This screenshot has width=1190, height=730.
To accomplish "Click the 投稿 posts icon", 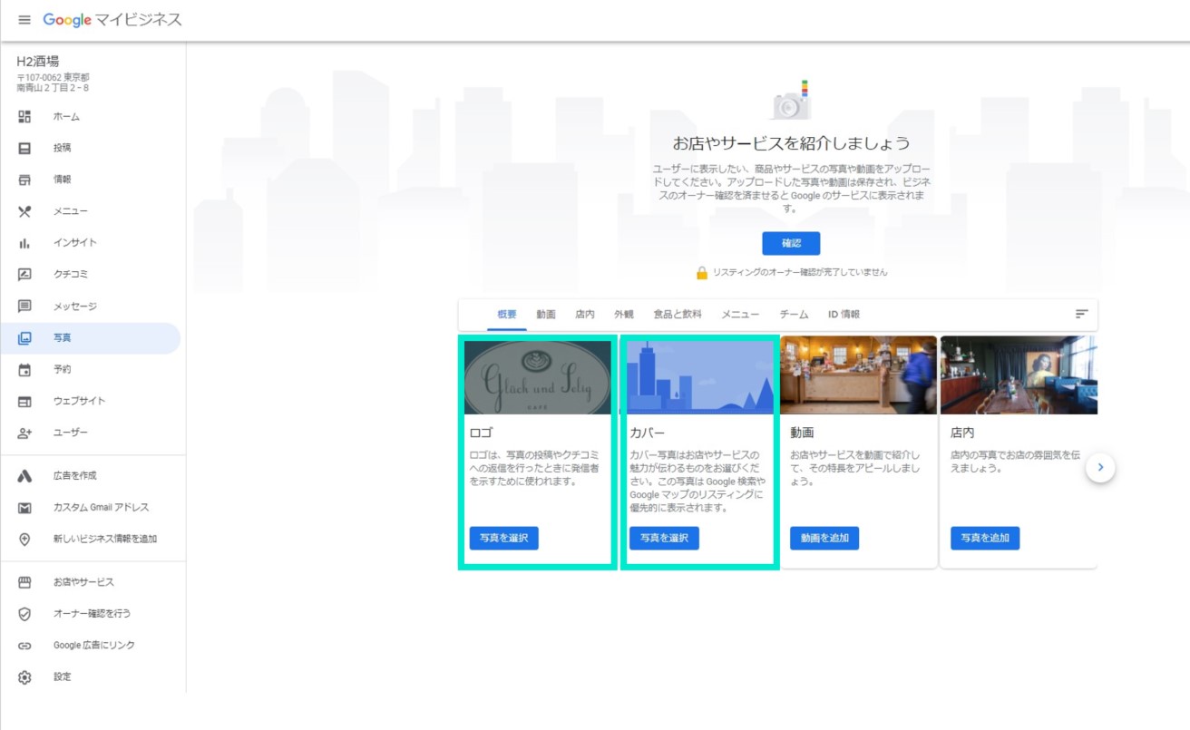I will pos(24,148).
